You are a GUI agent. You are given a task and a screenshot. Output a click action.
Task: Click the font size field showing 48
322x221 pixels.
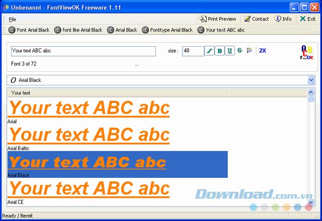pos(193,51)
